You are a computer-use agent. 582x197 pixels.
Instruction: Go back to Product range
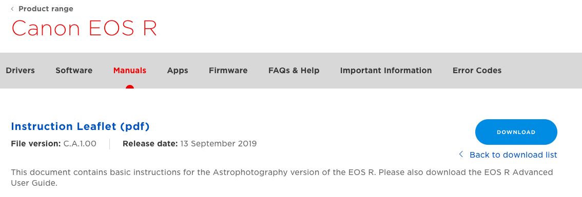pos(46,9)
